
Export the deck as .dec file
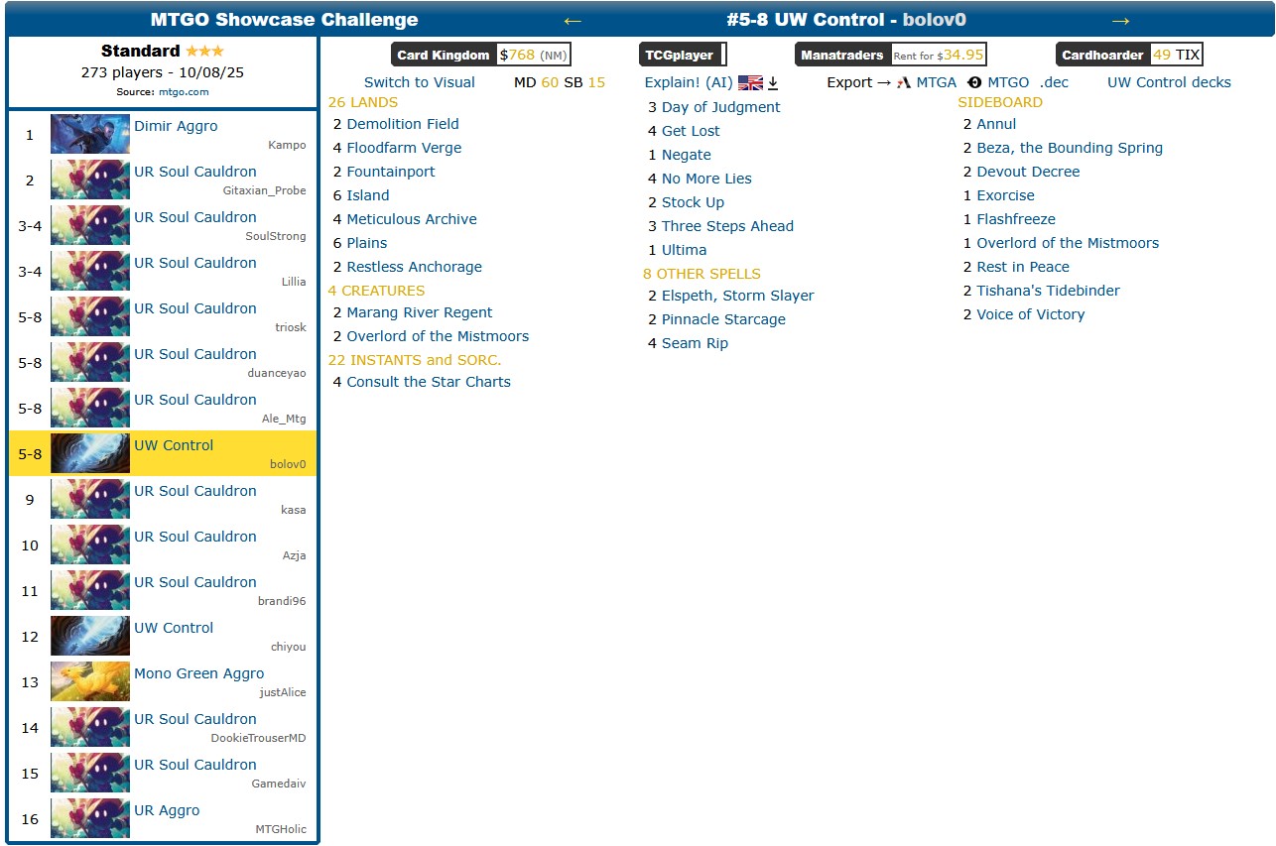(x=1054, y=82)
